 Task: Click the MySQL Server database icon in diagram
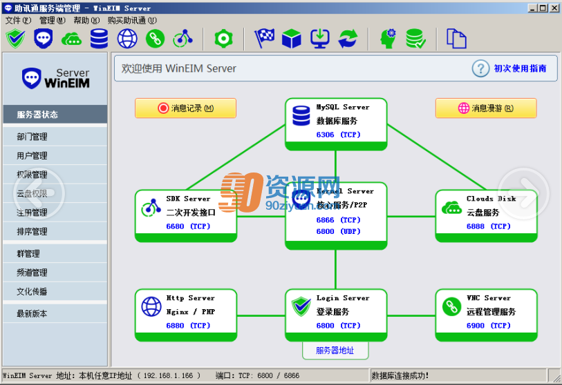(301, 116)
